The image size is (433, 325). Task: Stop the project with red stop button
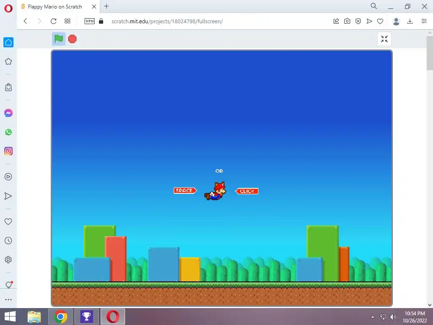click(x=72, y=39)
